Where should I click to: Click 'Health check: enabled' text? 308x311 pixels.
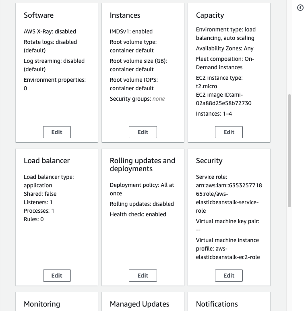(138, 214)
